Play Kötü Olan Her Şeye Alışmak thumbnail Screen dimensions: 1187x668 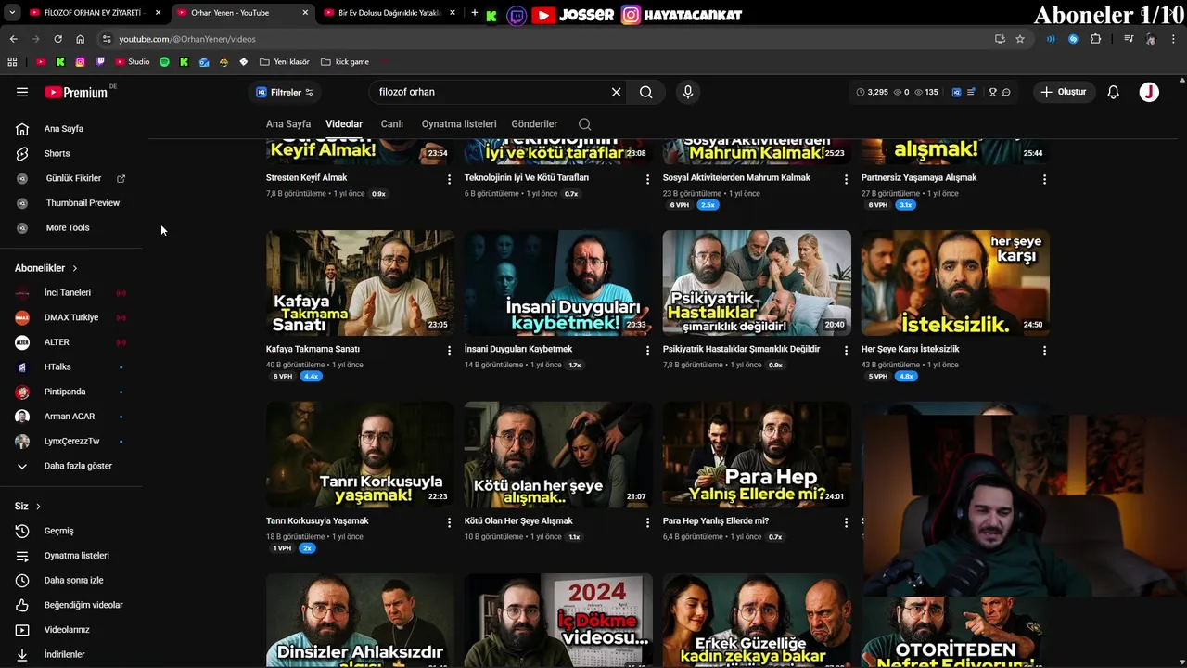point(558,455)
